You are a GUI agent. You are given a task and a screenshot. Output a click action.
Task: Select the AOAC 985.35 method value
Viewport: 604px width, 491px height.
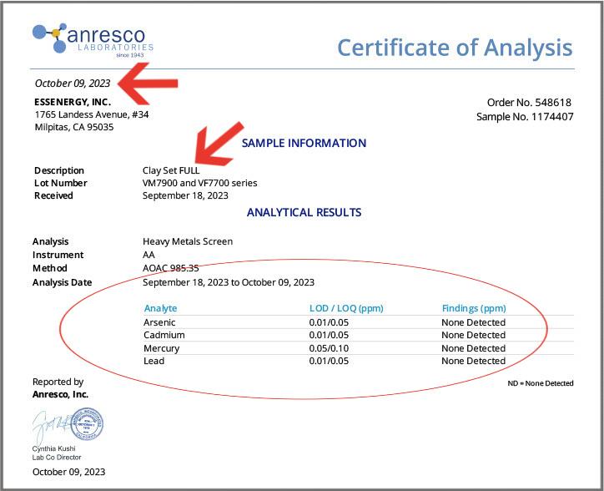(171, 268)
